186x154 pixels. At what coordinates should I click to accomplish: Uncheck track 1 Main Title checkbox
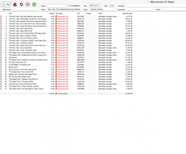pyautogui.click(x=1, y=16)
